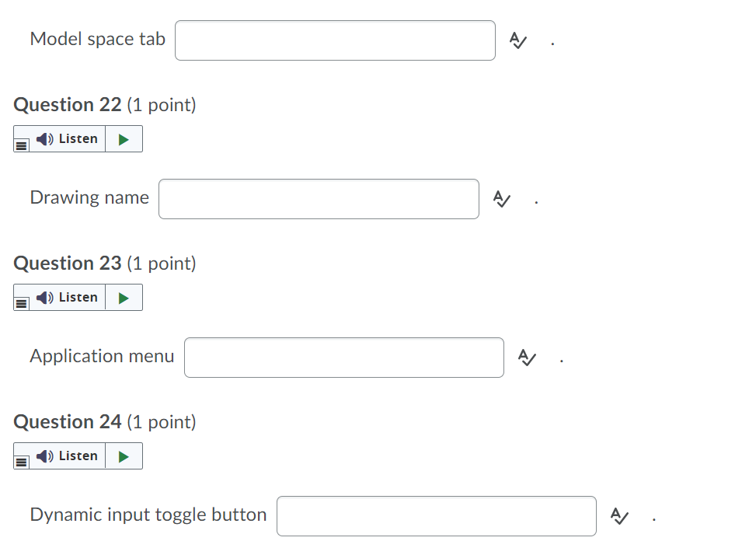
Task: Click the Application menu answer field
Action: [x=343, y=358]
